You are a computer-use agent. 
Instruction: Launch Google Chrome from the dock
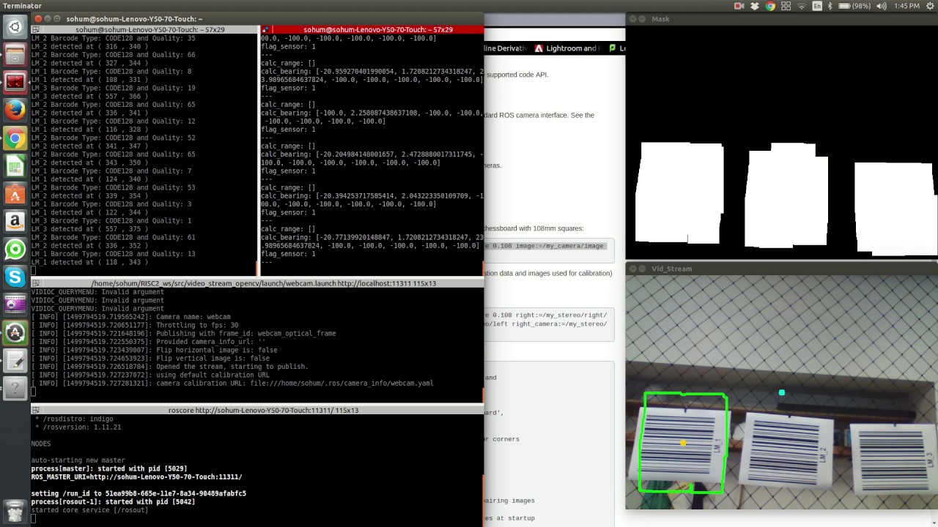[15, 138]
